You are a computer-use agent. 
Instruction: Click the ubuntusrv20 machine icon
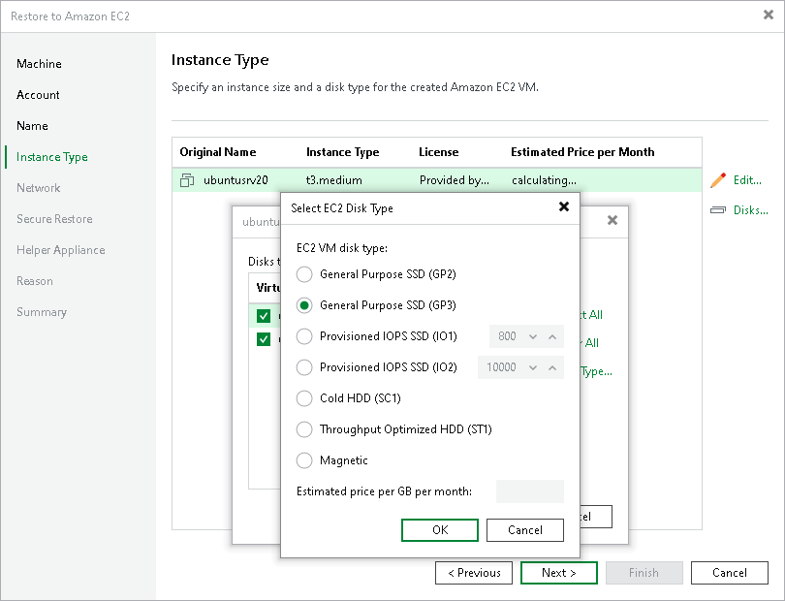[x=187, y=180]
